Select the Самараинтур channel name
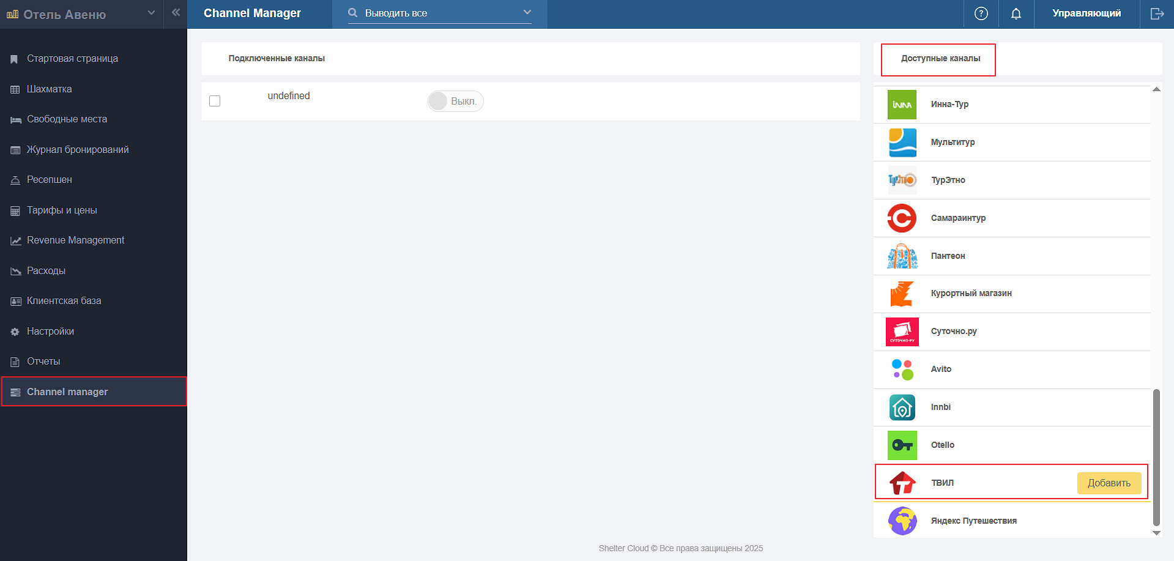Screen dimensions: 1174x561 [x=958, y=218]
